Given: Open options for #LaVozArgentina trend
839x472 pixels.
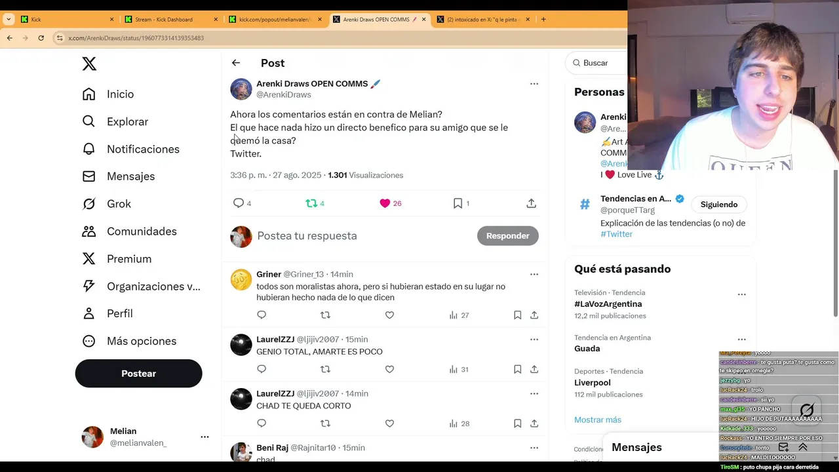Looking at the screenshot, I should click(x=741, y=294).
